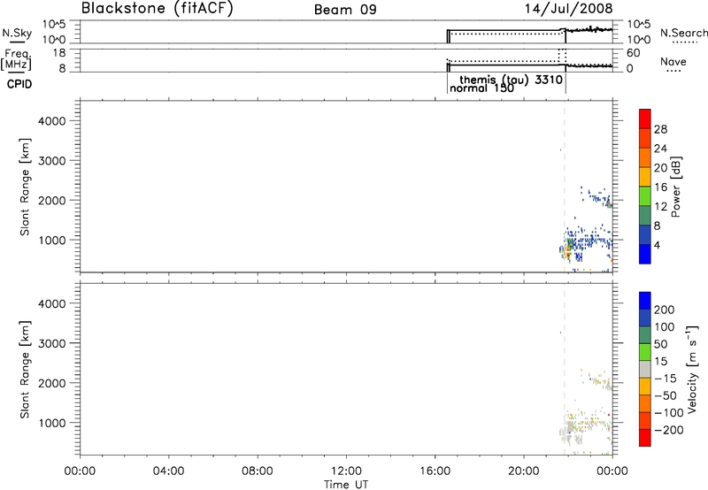Click the 60 tick on the Nave axis
Viewport: 708px width, 490px height.
[633, 53]
